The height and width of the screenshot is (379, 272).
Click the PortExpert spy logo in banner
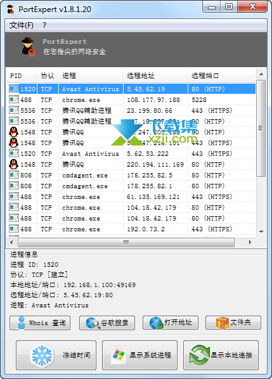(29, 47)
